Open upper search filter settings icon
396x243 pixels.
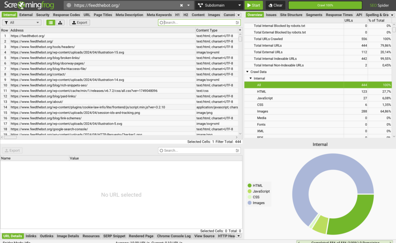(237, 23)
